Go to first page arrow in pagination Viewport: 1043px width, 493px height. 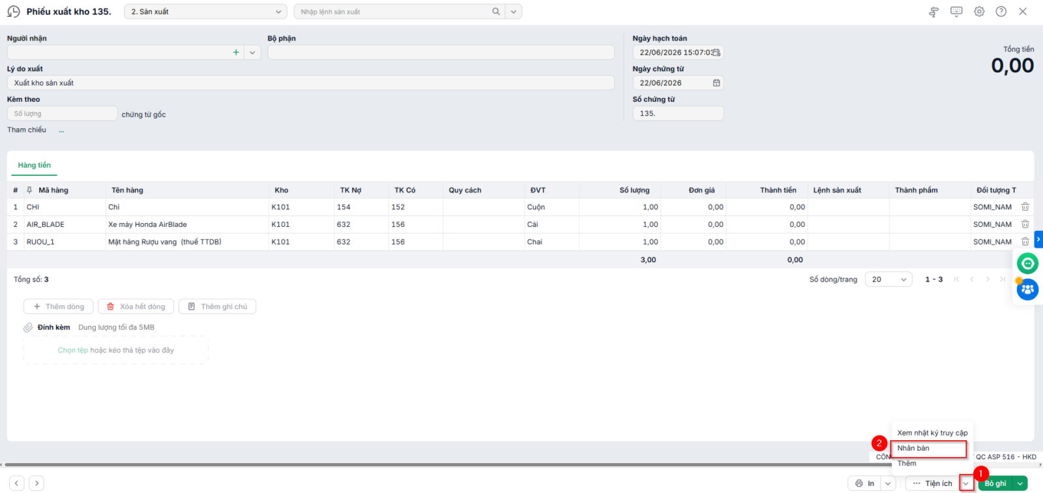point(956,279)
